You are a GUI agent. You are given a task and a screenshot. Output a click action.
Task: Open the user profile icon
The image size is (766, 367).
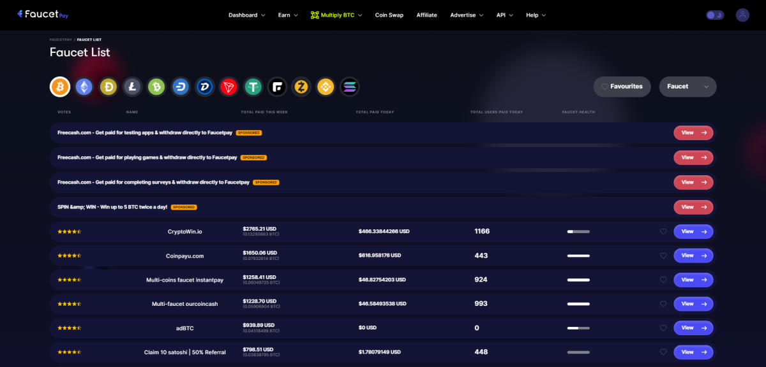click(x=742, y=15)
